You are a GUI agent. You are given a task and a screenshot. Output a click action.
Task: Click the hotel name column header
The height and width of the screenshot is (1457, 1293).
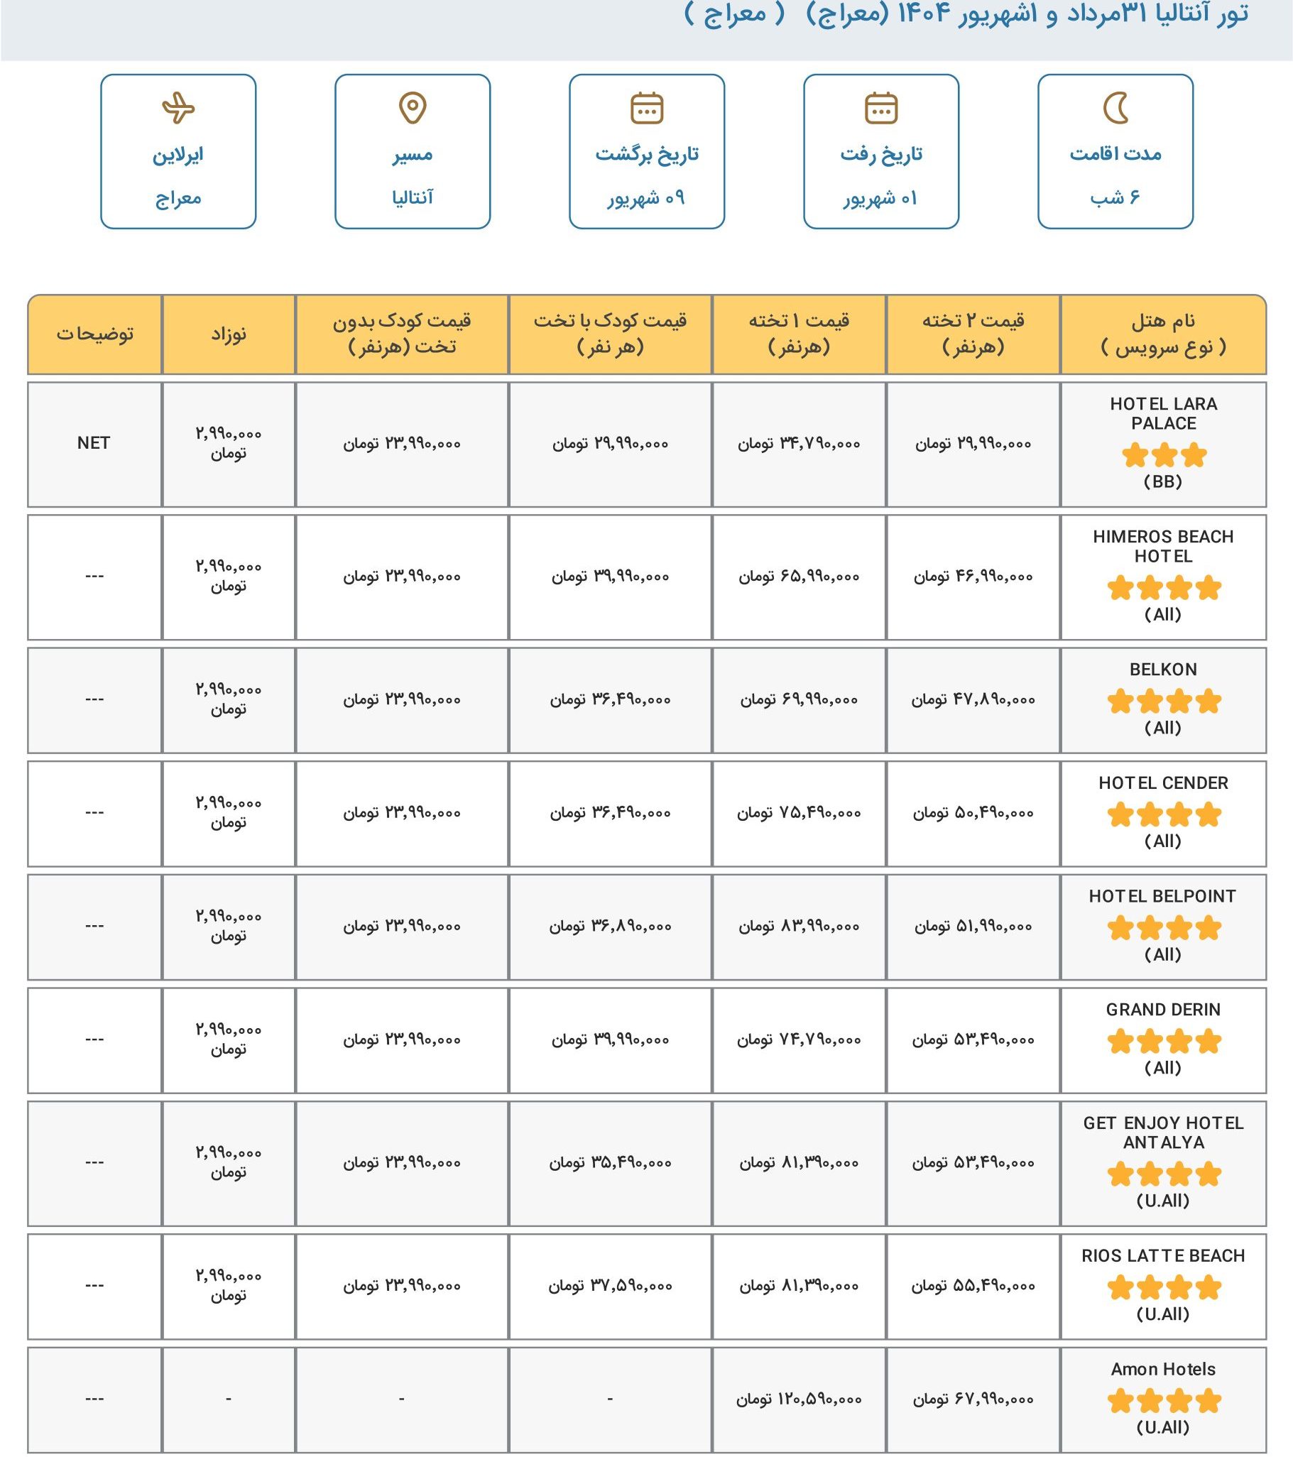[1163, 334]
